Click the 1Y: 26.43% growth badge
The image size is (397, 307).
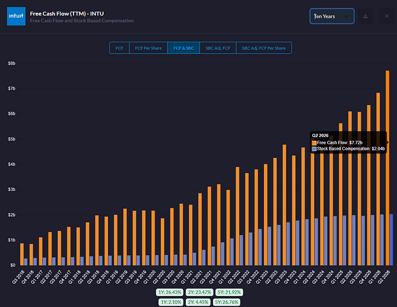tap(169, 292)
